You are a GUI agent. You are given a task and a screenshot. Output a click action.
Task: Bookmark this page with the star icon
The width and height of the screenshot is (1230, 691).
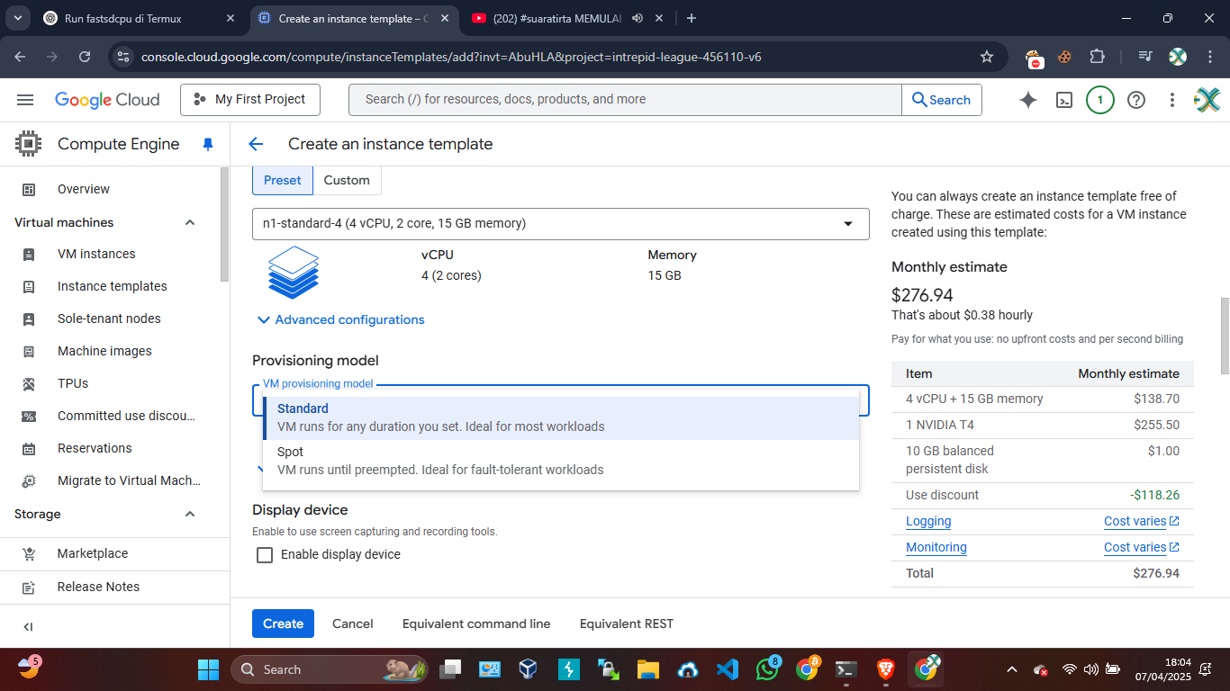click(x=987, y=57)
